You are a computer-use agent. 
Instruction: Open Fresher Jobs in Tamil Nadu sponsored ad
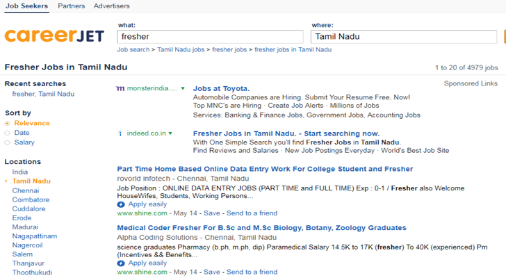coord(286,133)
